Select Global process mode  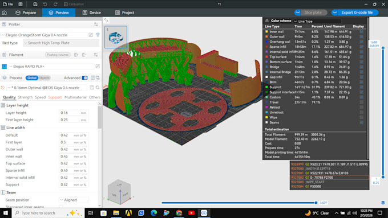pos(32,78)
